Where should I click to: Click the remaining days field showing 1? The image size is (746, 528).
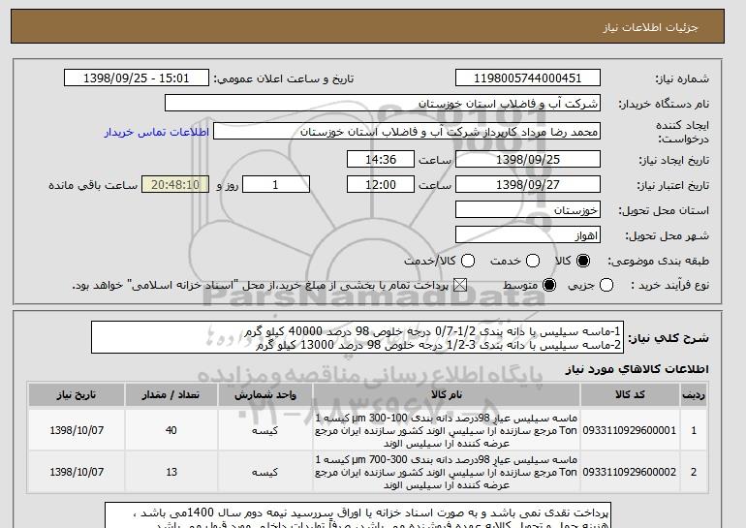point(276,184)
